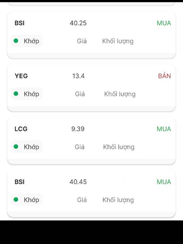Tap the green status dot in BSI 40.45 order
The width and height of the screenshot is (183, 244).
tap(16, 199)
